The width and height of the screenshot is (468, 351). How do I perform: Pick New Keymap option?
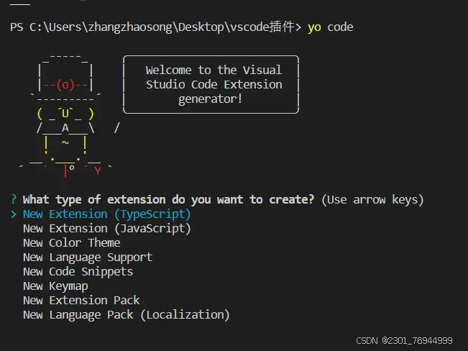55,286
